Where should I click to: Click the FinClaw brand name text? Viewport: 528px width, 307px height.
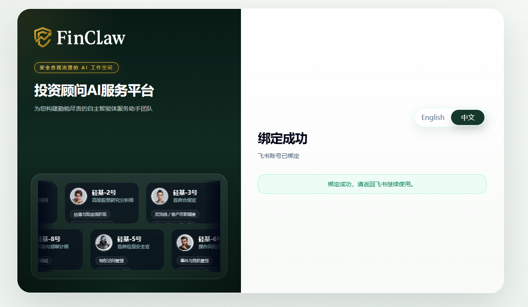click(x=91, y=38)
